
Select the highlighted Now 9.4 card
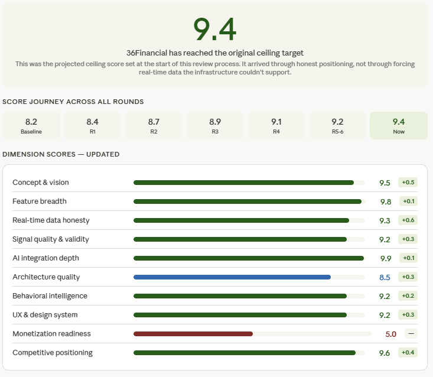(399, 125)
